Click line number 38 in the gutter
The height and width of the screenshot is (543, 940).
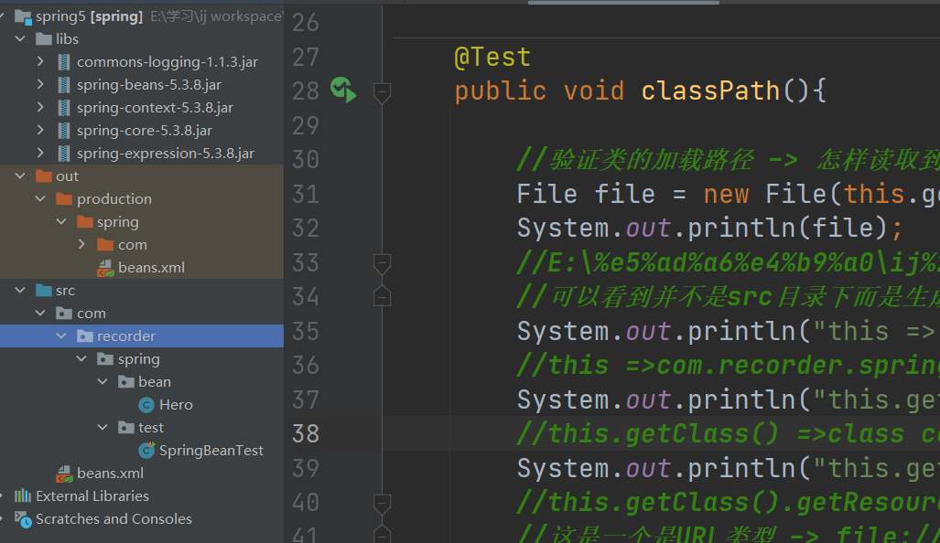coord(306,433)
